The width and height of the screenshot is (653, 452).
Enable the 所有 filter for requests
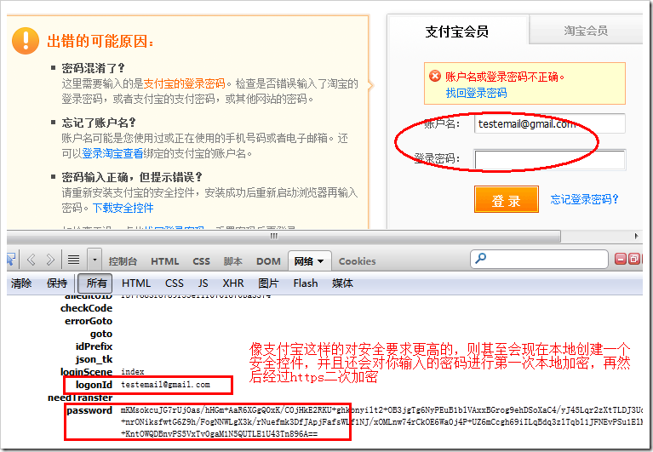pyautogui.click(x=97, y=283)
